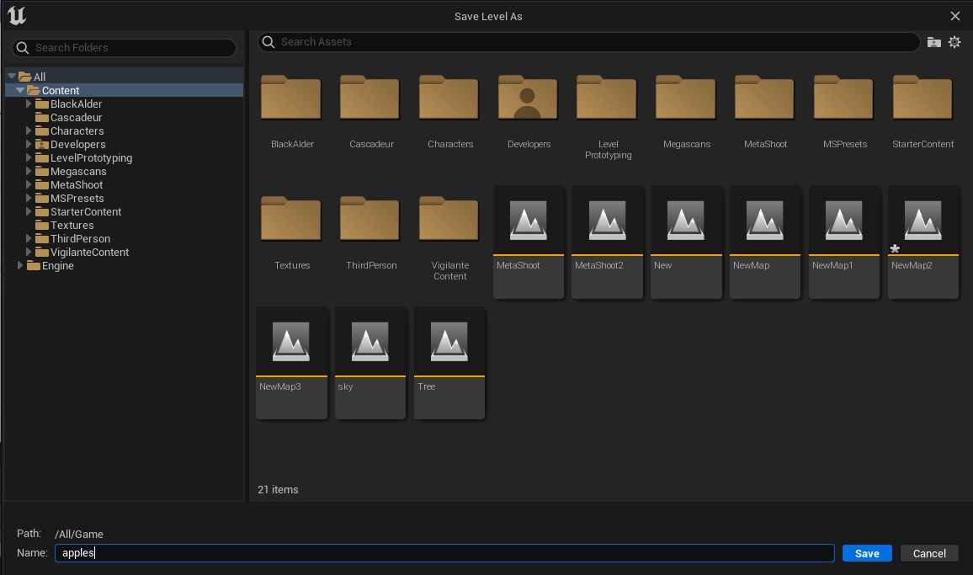Viewport: 973px width, 575px height.
Task: Focus the Search Assets field
Action: pyautogui.click(x=589, y=41)
